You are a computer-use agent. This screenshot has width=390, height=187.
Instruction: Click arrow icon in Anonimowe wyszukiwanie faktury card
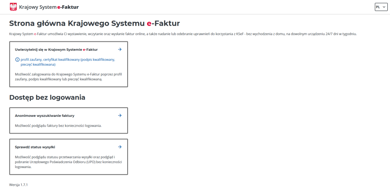coord(120,115)
